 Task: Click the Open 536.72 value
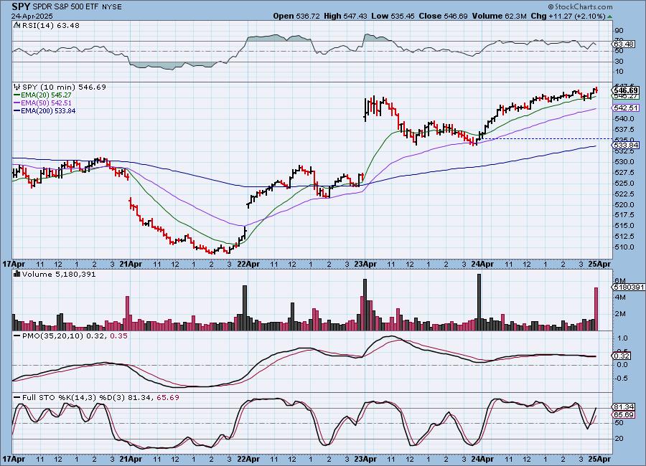click(x=296, y=16)
